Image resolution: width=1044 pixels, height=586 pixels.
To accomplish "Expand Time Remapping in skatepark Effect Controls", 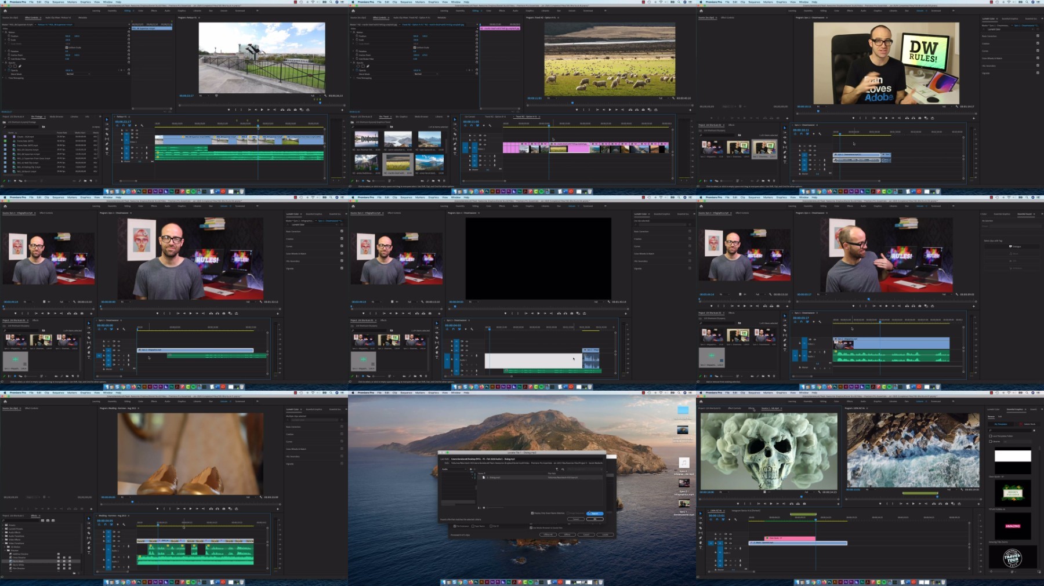I will pos(3,78).
